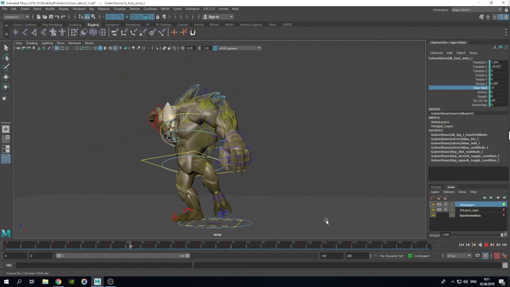Viewport: 510px width, 287px height.
Task: Click the Create Joint shelf icon
Action: point(25,32)
